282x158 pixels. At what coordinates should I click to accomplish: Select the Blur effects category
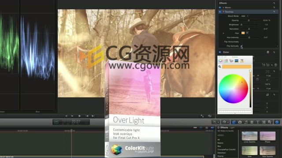[x=219, y=146]
